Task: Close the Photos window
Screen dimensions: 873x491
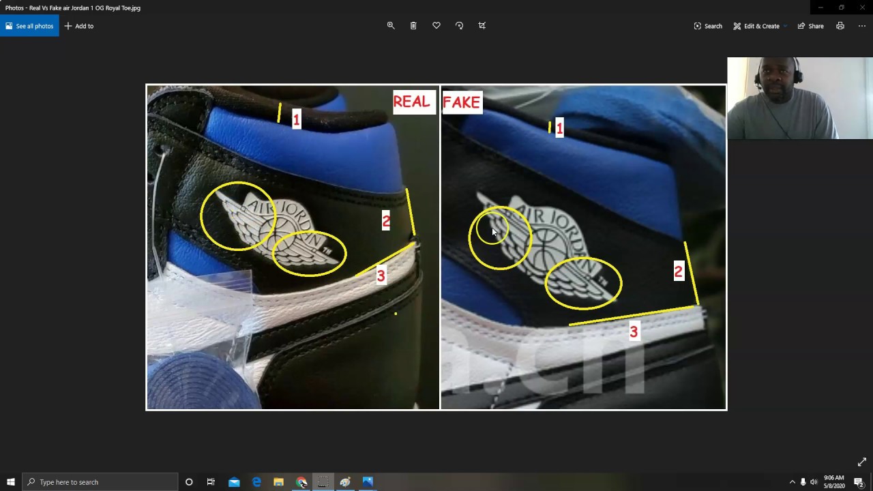Action: coord(862,8)
